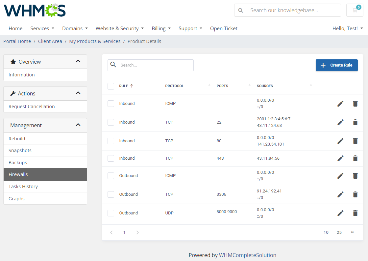Click the search magnifier icon in rules table
This screenshot has height=261, width=368.
(x=113, y=65)
